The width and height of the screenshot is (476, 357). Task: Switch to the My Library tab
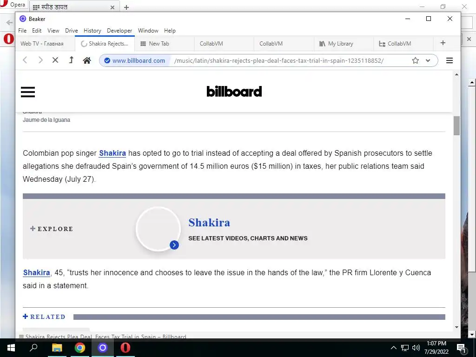[x=344, y=43]
